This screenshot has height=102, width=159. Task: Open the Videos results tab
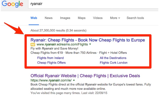point(98,18)
